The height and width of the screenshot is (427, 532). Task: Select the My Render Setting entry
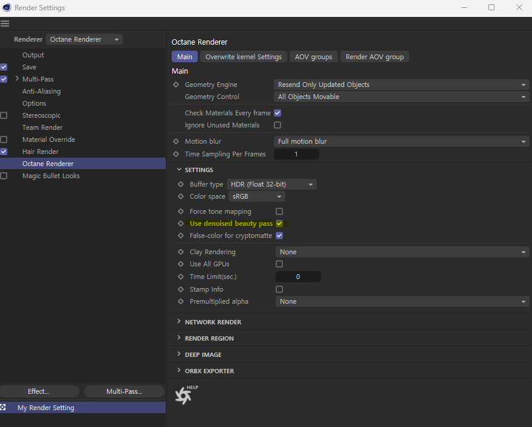coord(83,407)
